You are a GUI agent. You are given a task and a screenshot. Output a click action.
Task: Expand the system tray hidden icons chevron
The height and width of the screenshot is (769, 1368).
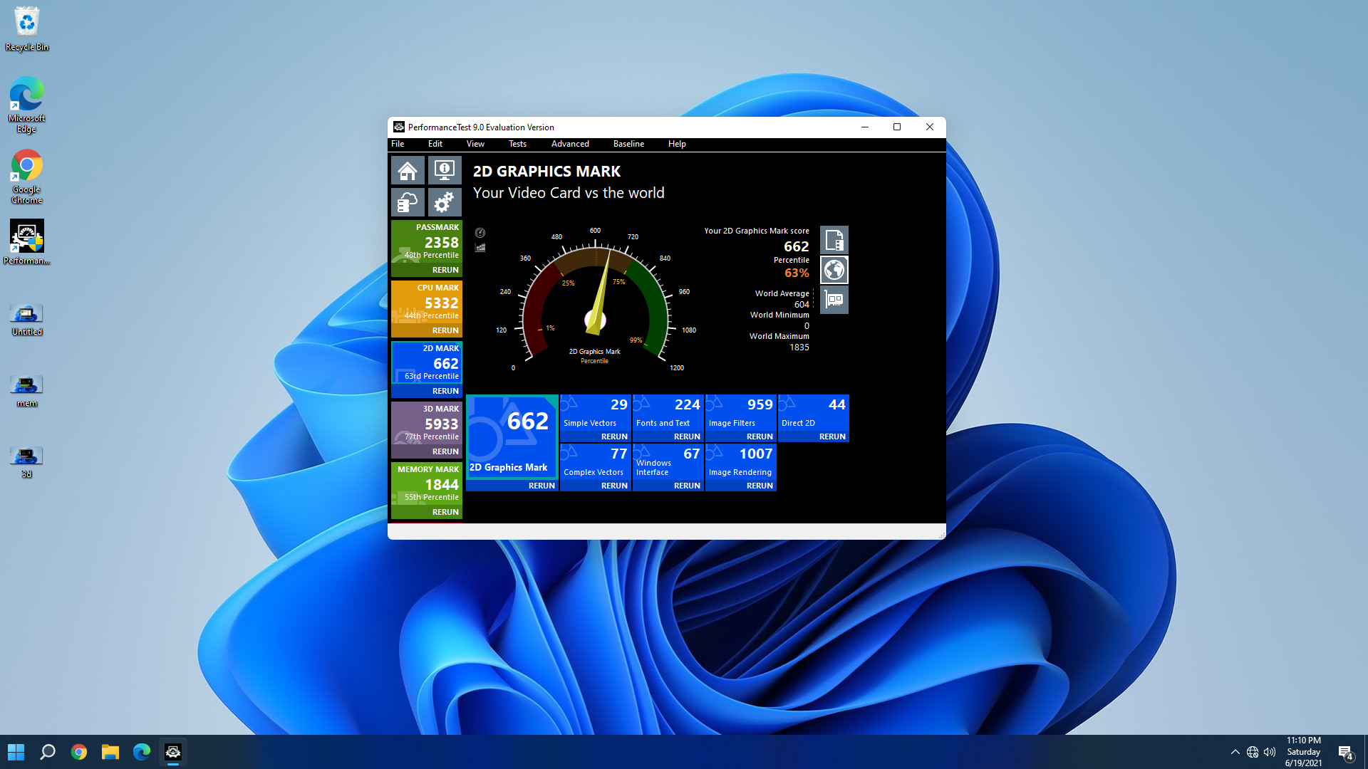coord(1235,752)
